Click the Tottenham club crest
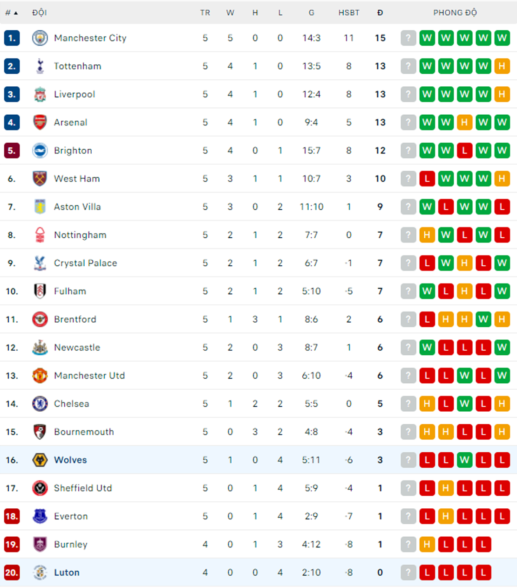 (x=40, y=66)
